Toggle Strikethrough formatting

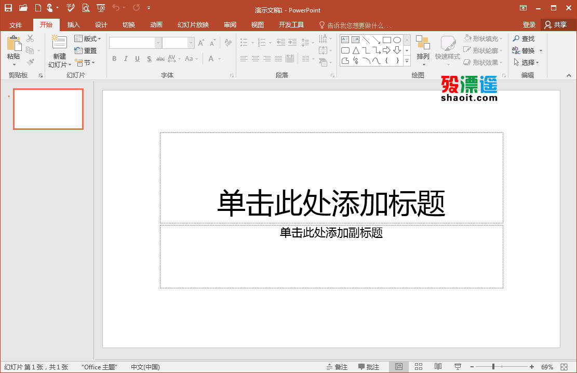(x=160, y=59)
